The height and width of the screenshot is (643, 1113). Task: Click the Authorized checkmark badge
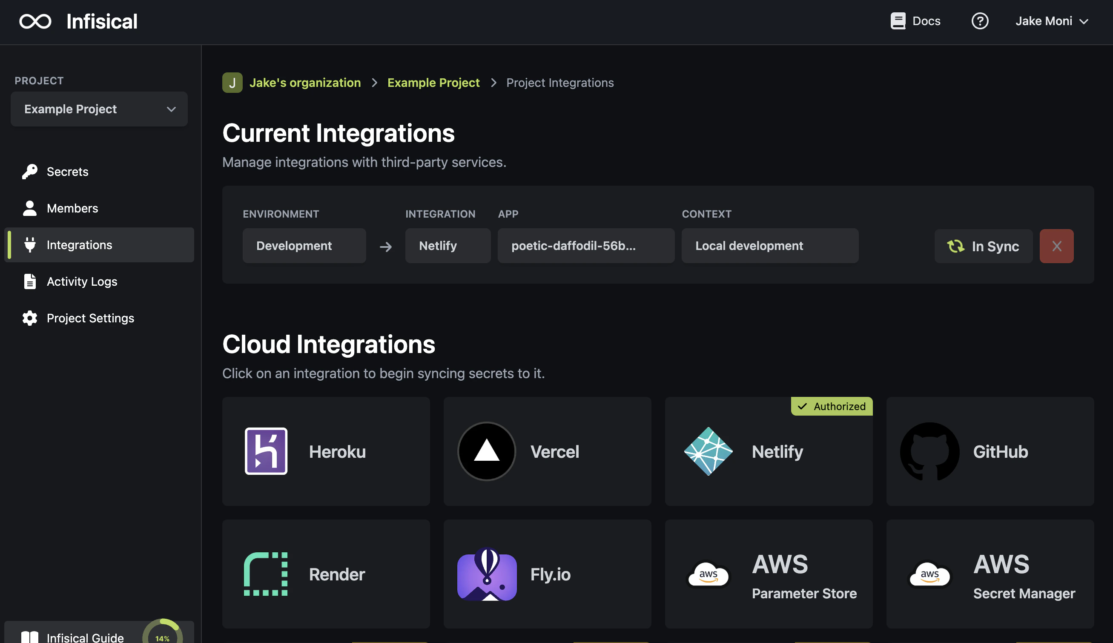(x=831, y=406)
